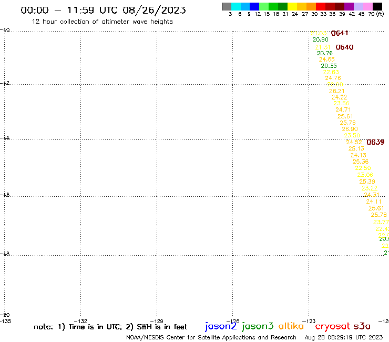
Task: Click the subtitle about altimeter wave heights
Action: tap(102, 22)
